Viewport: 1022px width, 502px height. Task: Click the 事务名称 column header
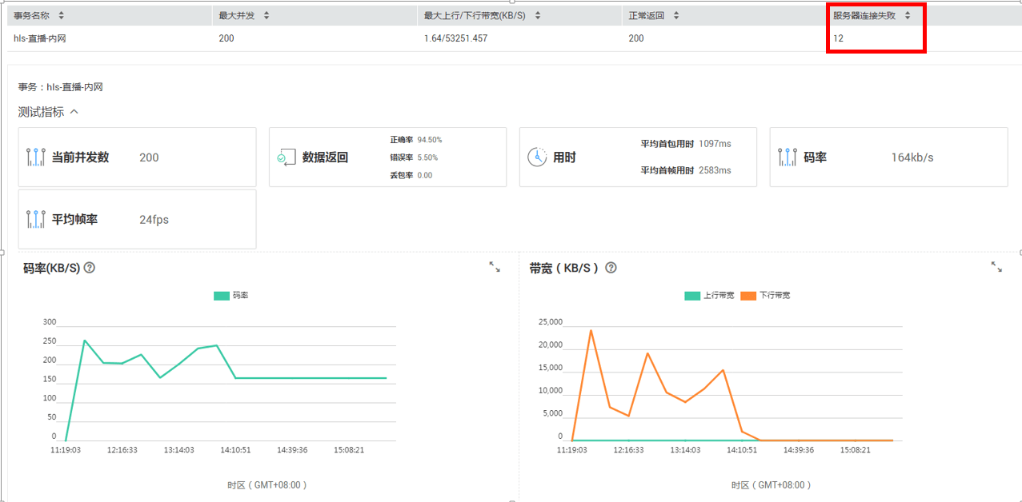tap(33, 15)
